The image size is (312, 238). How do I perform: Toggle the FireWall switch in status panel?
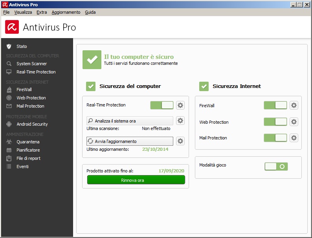coord(275,105)
